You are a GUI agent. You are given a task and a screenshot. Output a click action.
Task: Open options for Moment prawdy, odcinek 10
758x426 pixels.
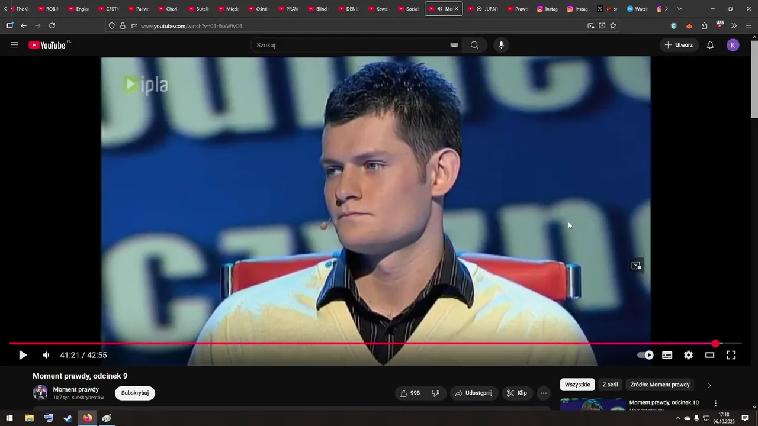coord(715,403)
